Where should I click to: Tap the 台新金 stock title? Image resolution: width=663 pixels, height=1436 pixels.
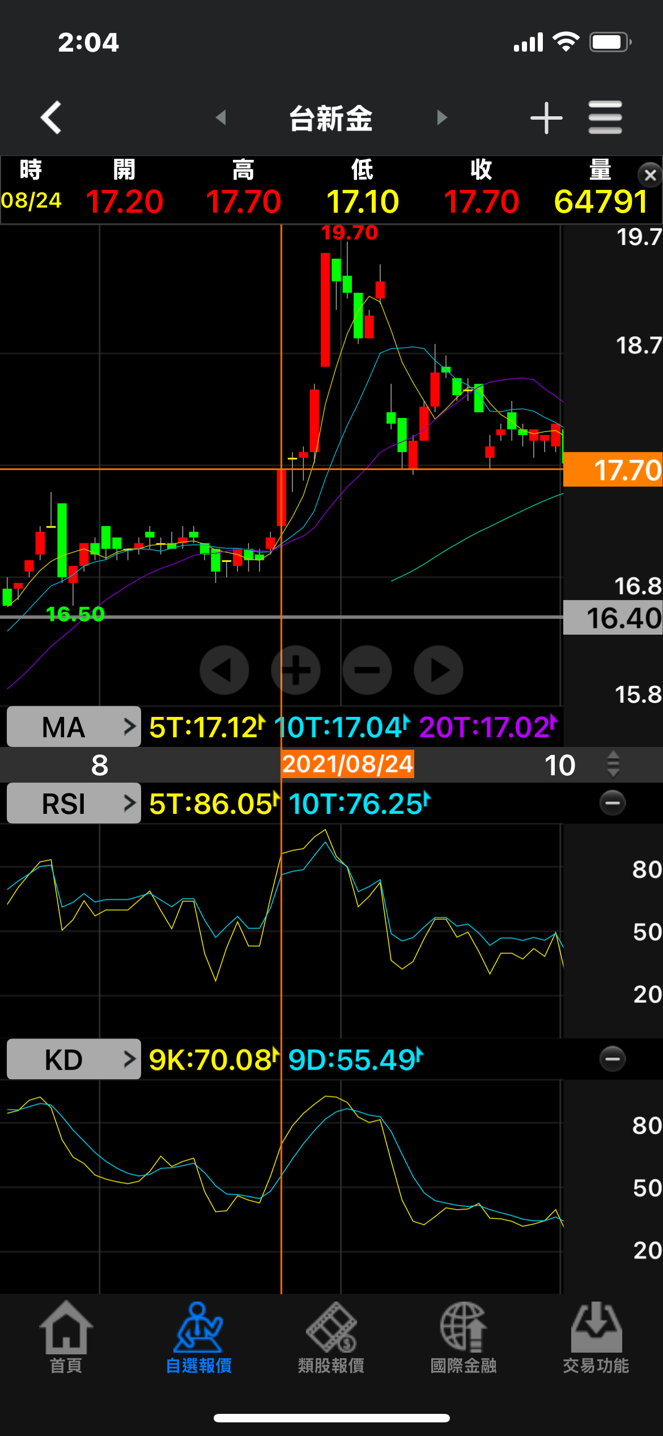331,118
